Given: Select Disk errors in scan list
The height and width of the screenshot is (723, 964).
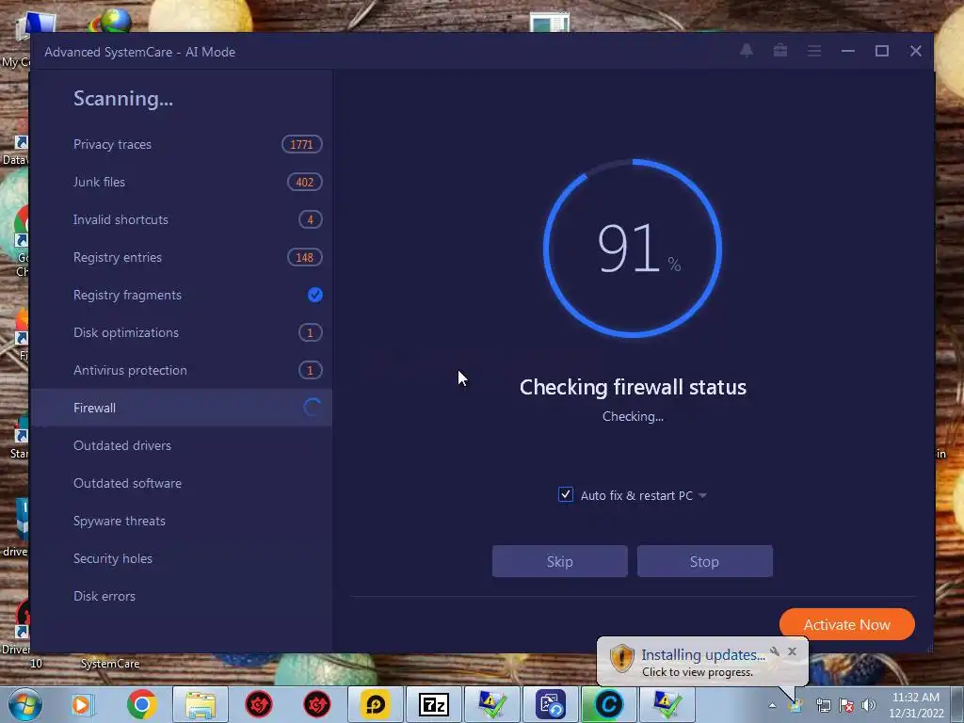Looking at the screenshot, I should 181,596.
